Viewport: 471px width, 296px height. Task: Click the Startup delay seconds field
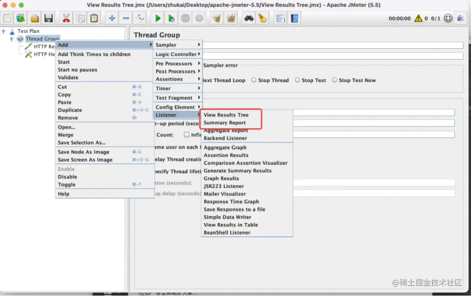[x=374, y=193]
